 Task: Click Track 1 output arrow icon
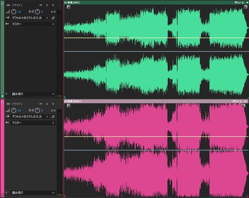pos(7,24)
